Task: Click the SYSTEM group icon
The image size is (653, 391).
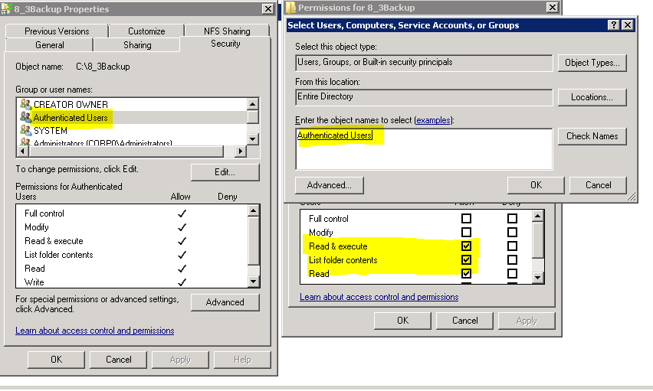Action: coord(25,131)
